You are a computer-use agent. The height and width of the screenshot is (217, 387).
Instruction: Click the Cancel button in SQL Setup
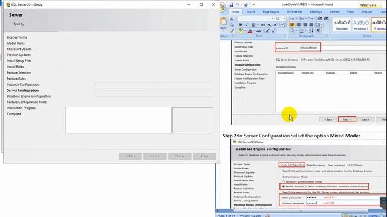tap(180, 156)
